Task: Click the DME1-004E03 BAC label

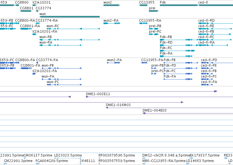Action: 154,110
